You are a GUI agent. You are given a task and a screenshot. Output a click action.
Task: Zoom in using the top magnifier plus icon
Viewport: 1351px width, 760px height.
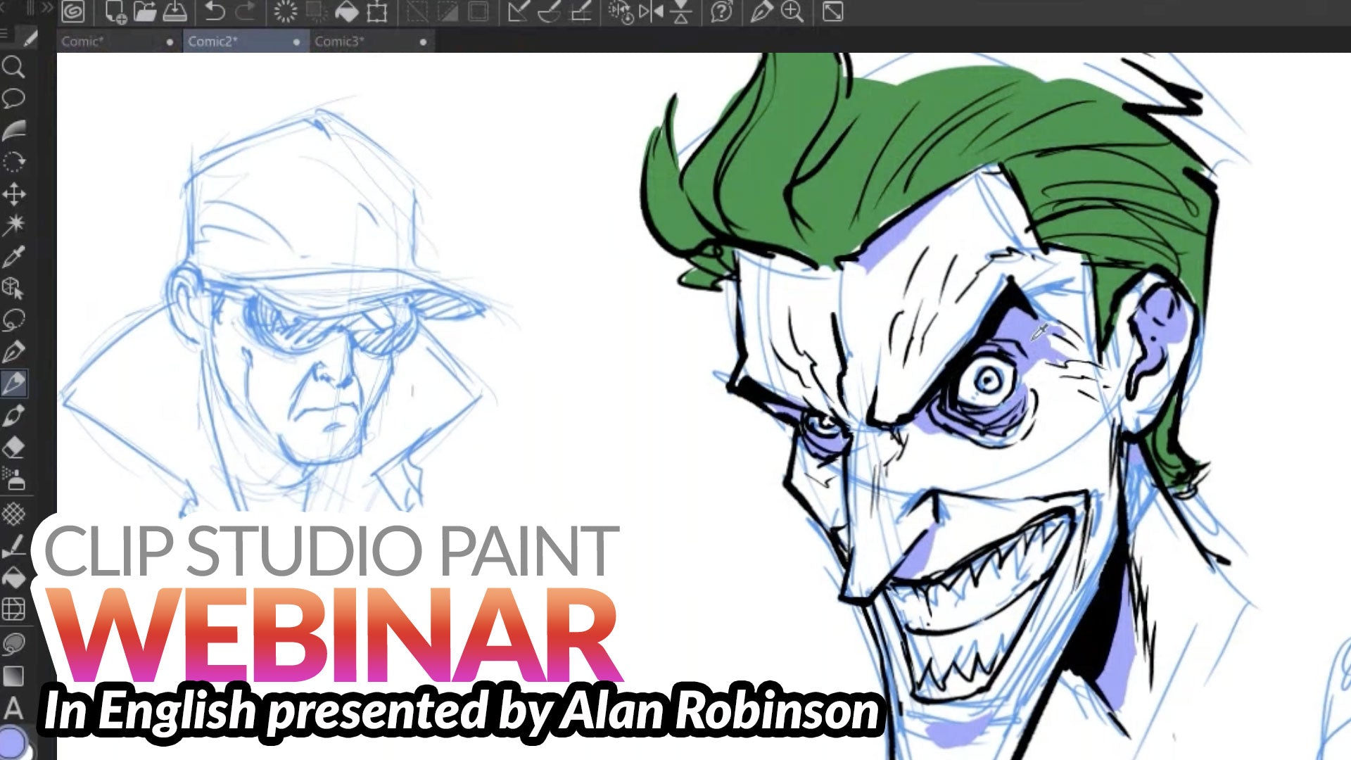(792, 11)
